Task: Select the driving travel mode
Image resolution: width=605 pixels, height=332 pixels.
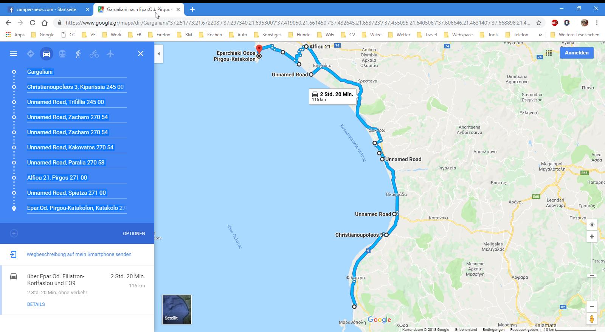Action: pyautogui.click(x=47, y=54)
